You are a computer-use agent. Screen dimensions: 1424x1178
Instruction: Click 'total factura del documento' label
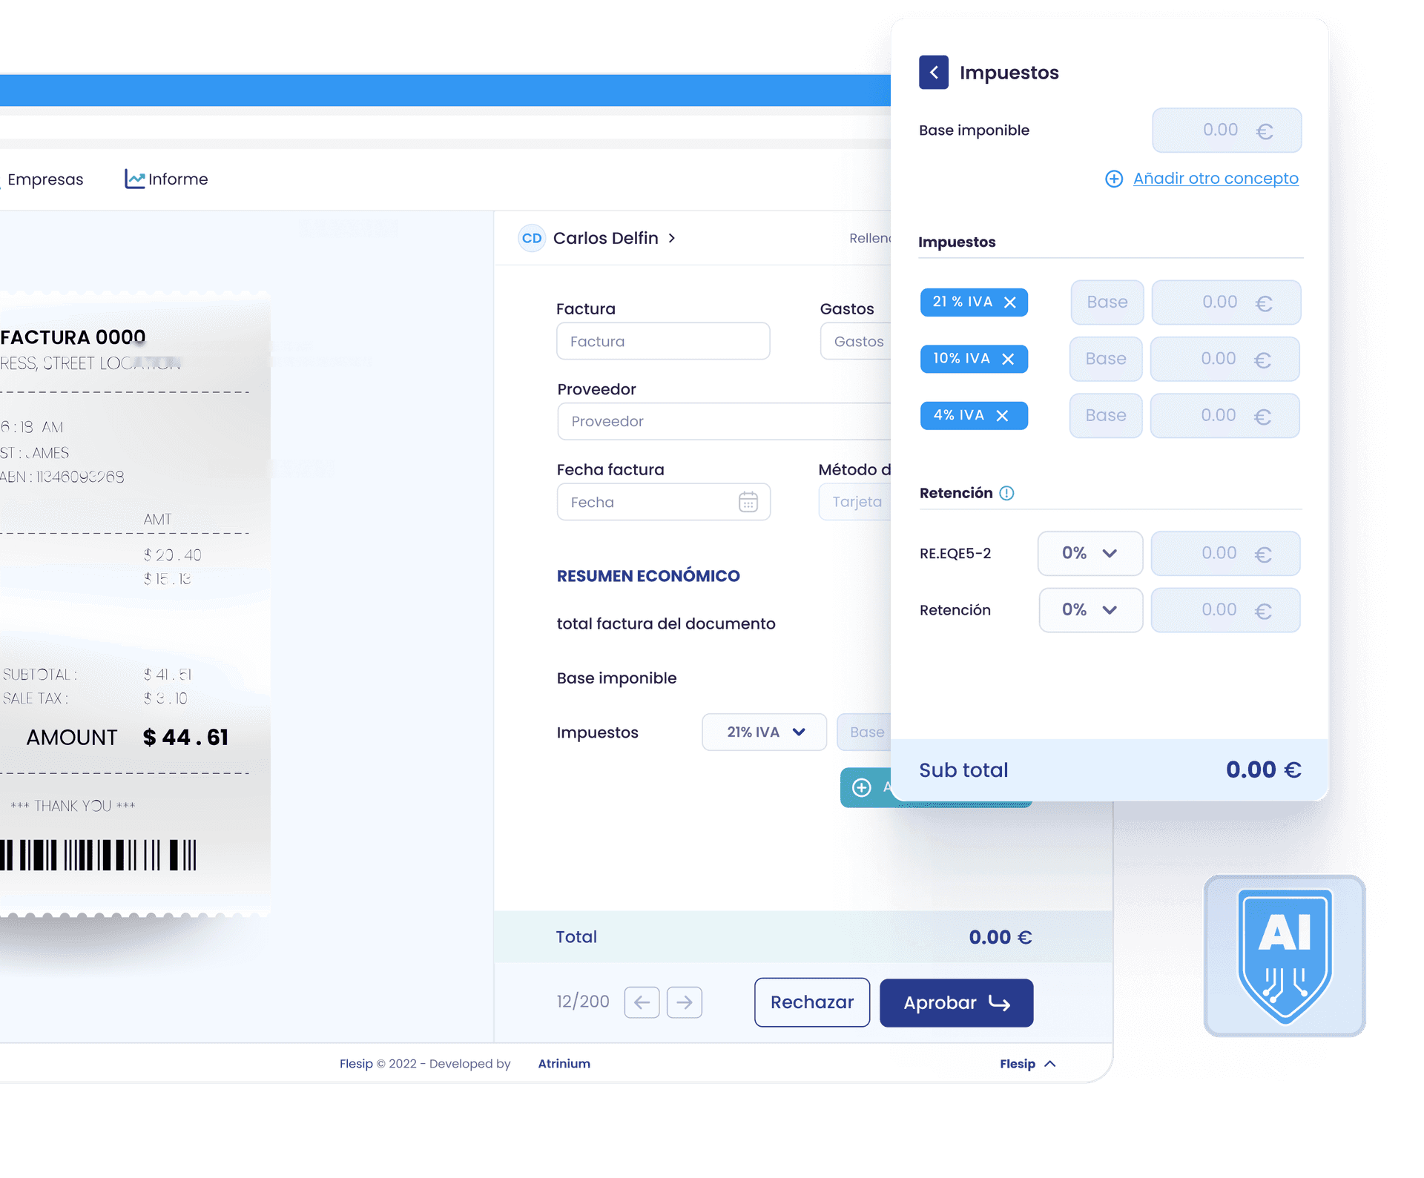point(666,623)
